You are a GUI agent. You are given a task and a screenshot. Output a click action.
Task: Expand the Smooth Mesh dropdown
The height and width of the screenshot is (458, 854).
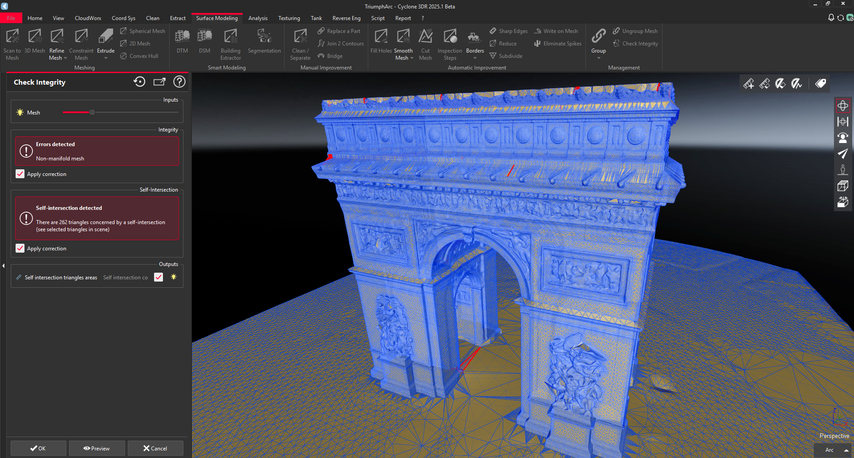click(x=412, y=58)
